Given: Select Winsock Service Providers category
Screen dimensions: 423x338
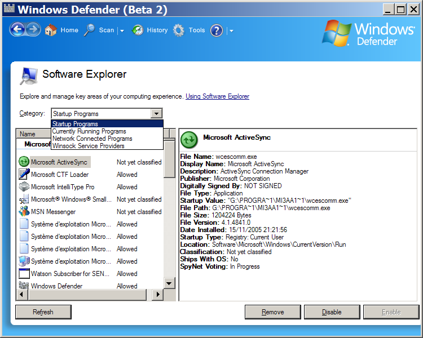Looking at the screenshot, I should click(107, 145).
